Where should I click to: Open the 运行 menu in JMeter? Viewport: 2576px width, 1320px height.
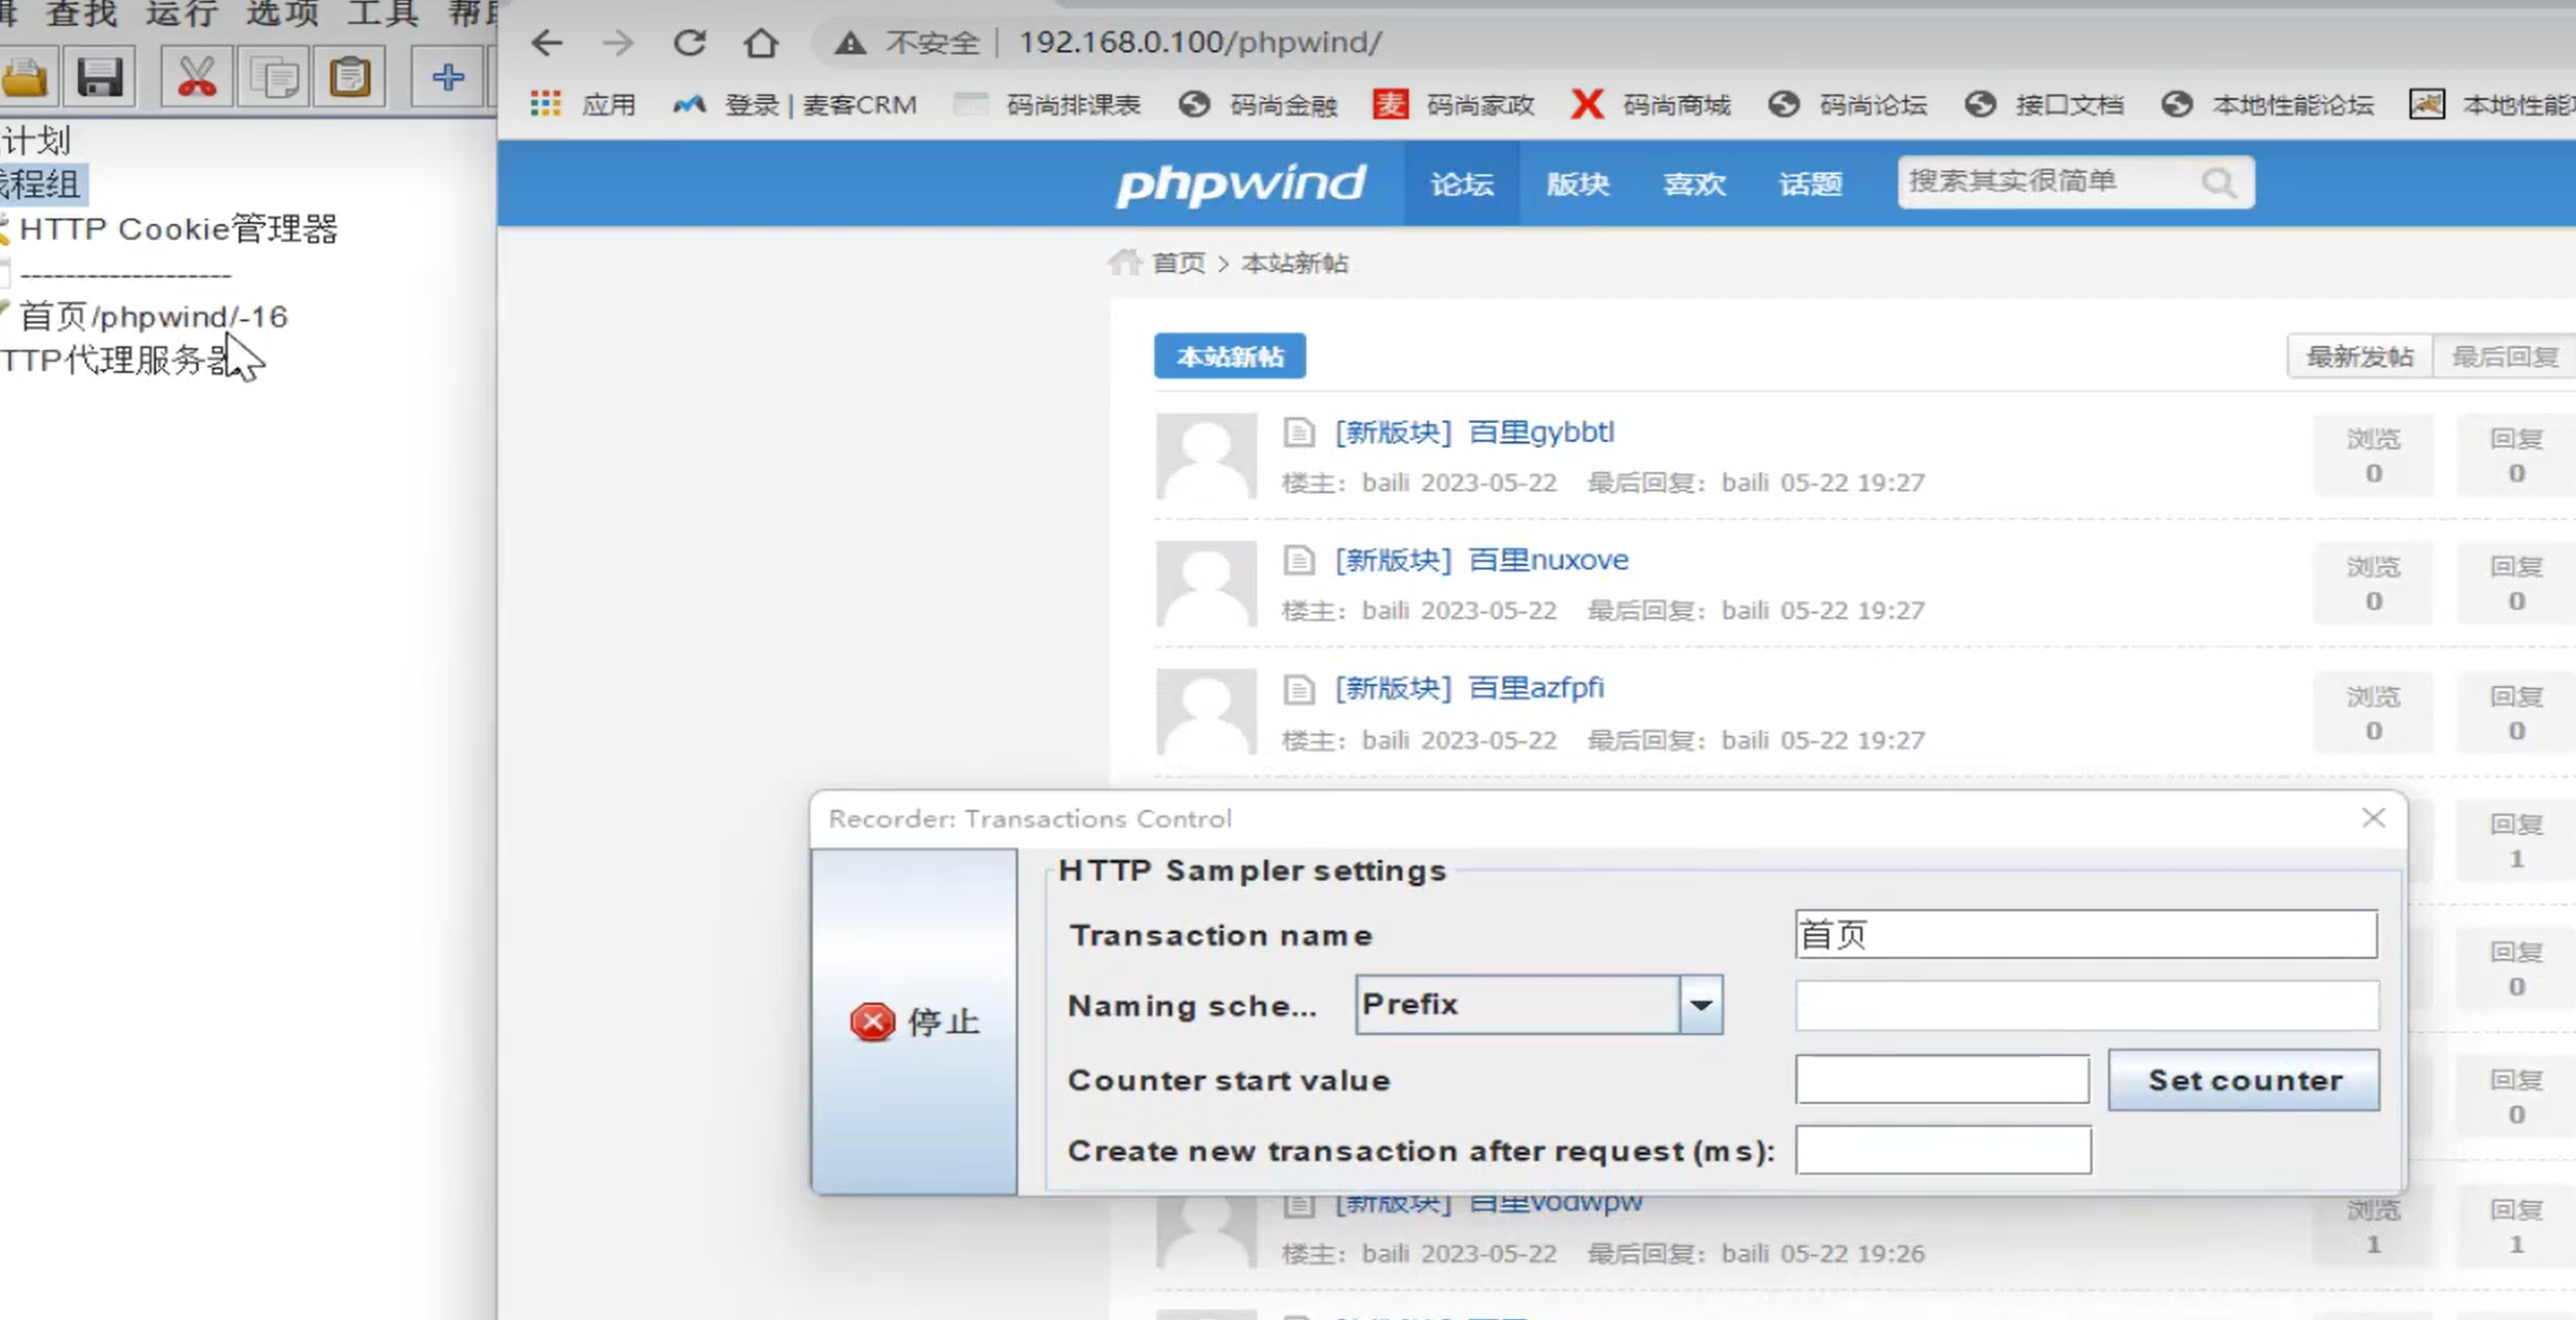click(182, 14)
